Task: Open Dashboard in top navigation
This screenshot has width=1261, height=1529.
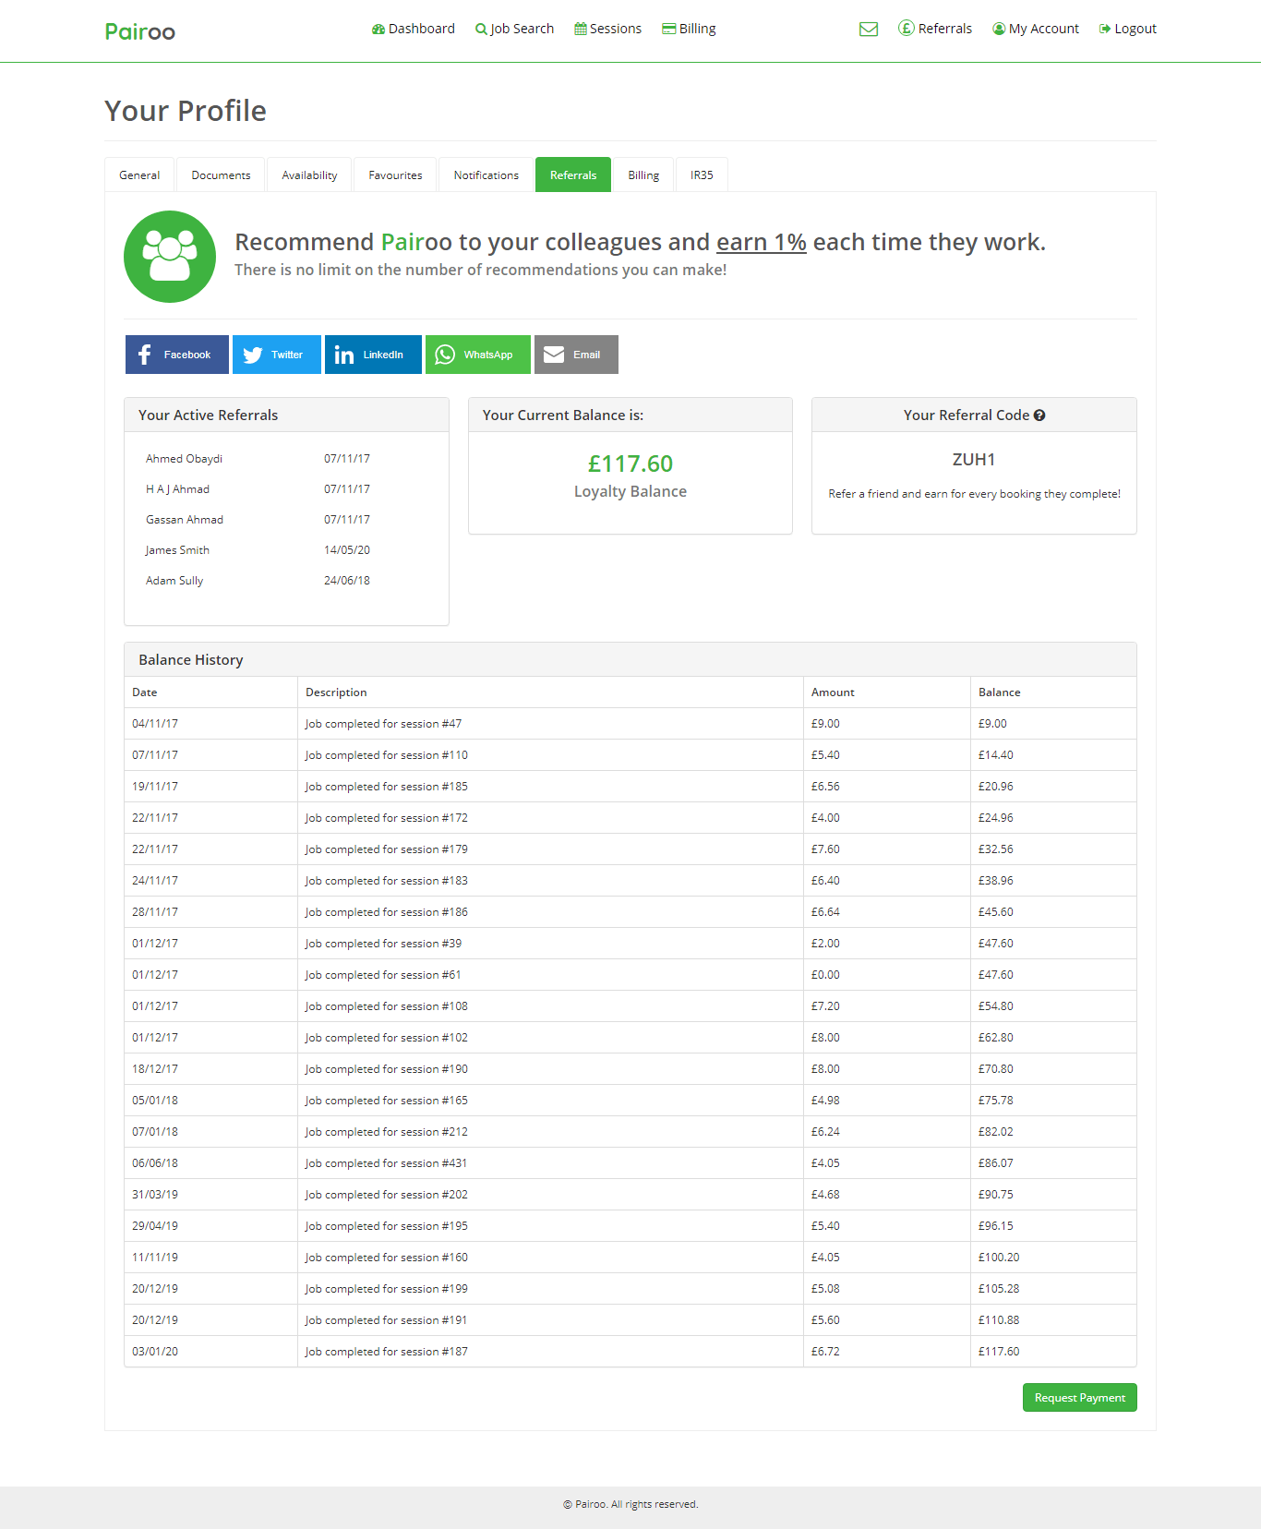Action: tap(413, 29)
